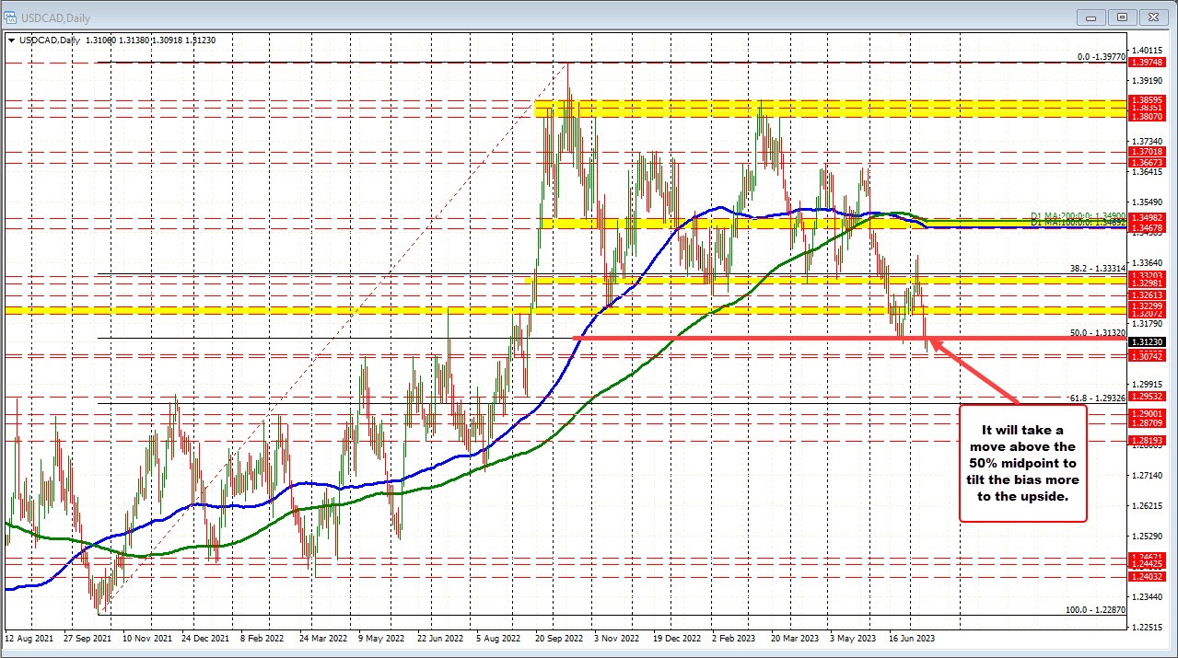The width and height of the screenshot is (1178, 658).
Task: Open the USDCAD,Daily dropdown arrow
Action: tap(12, 40)
